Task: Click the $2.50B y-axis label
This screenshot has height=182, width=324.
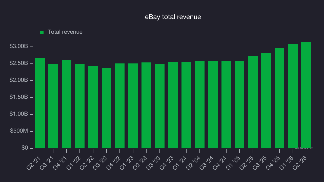Action: pyautogui.click(x=19, y=63)
